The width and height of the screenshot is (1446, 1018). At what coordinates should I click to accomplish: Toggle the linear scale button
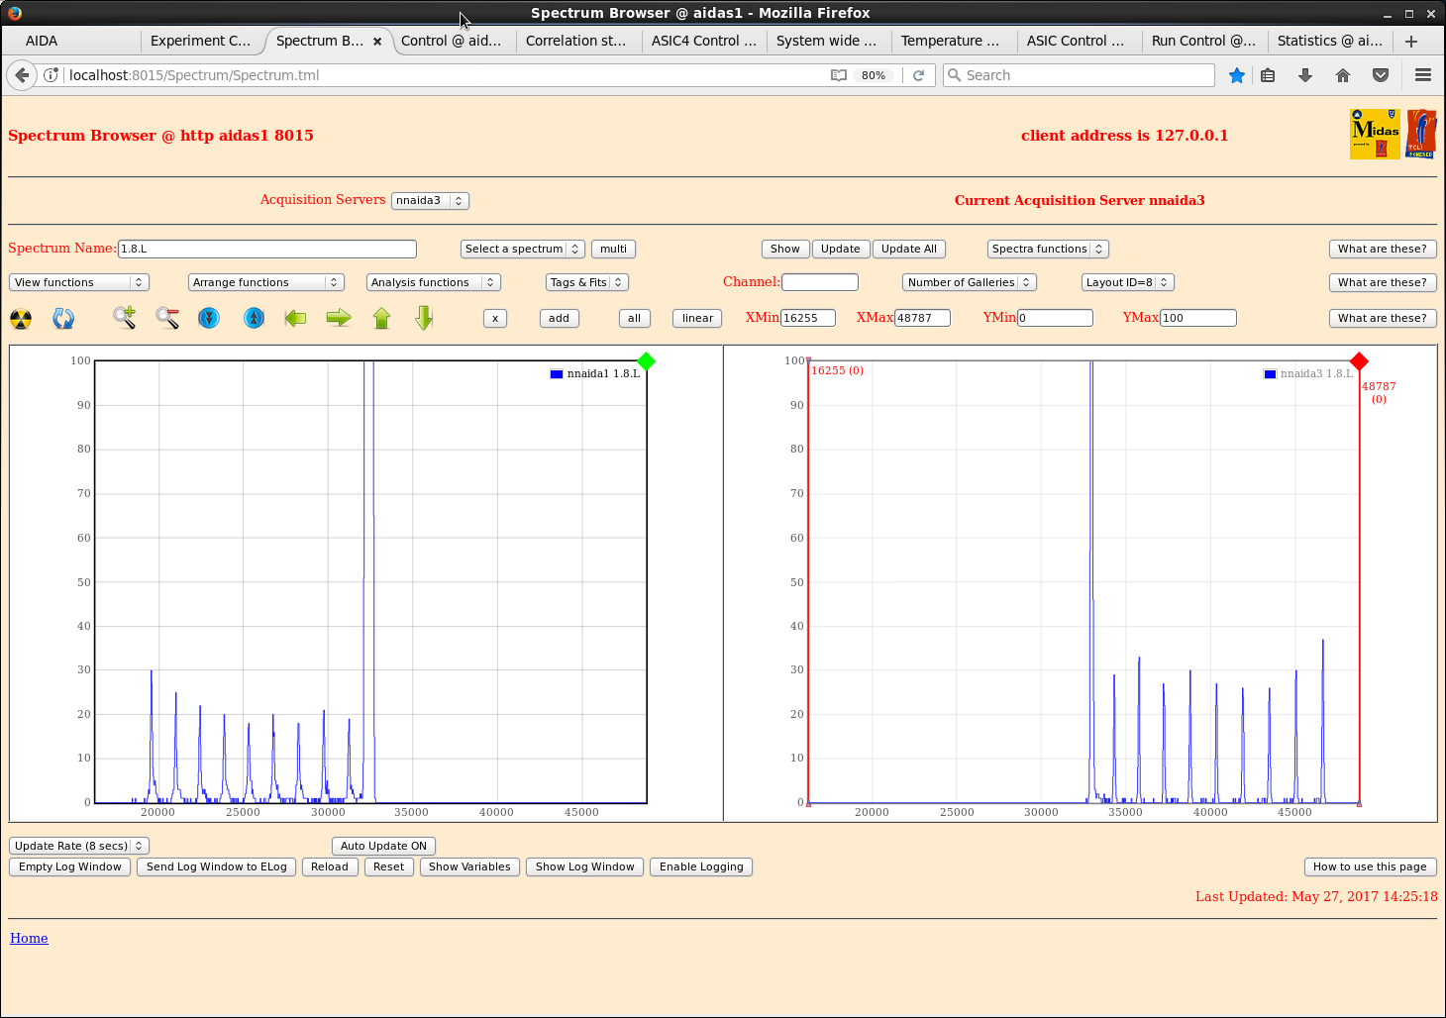(697, 318)
